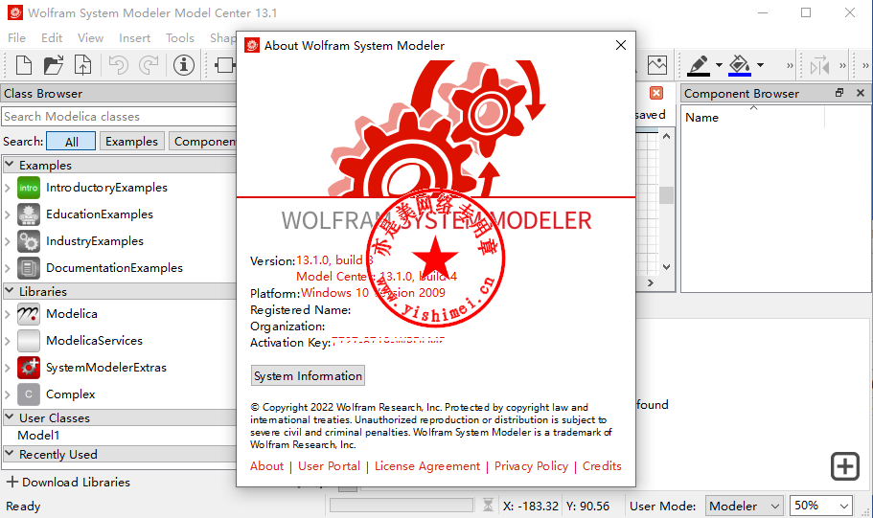The height and width of the screenshot is (518, 873).
Task: Open the Privacy Policy link
Action: [x=531, y=466]
